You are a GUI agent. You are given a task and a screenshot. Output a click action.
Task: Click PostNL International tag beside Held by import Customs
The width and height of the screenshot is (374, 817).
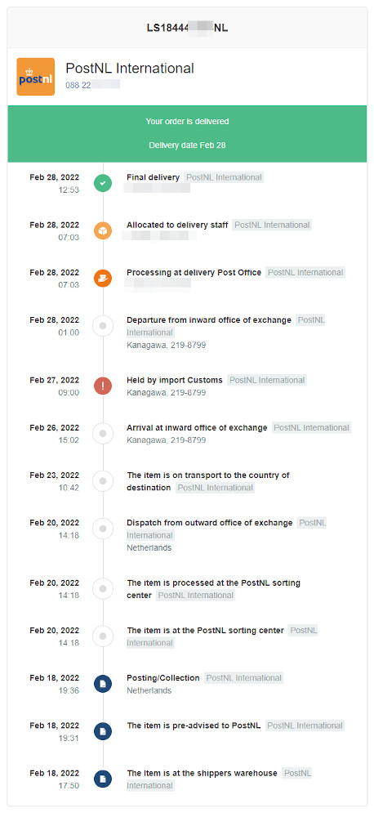tap(267, 380)
